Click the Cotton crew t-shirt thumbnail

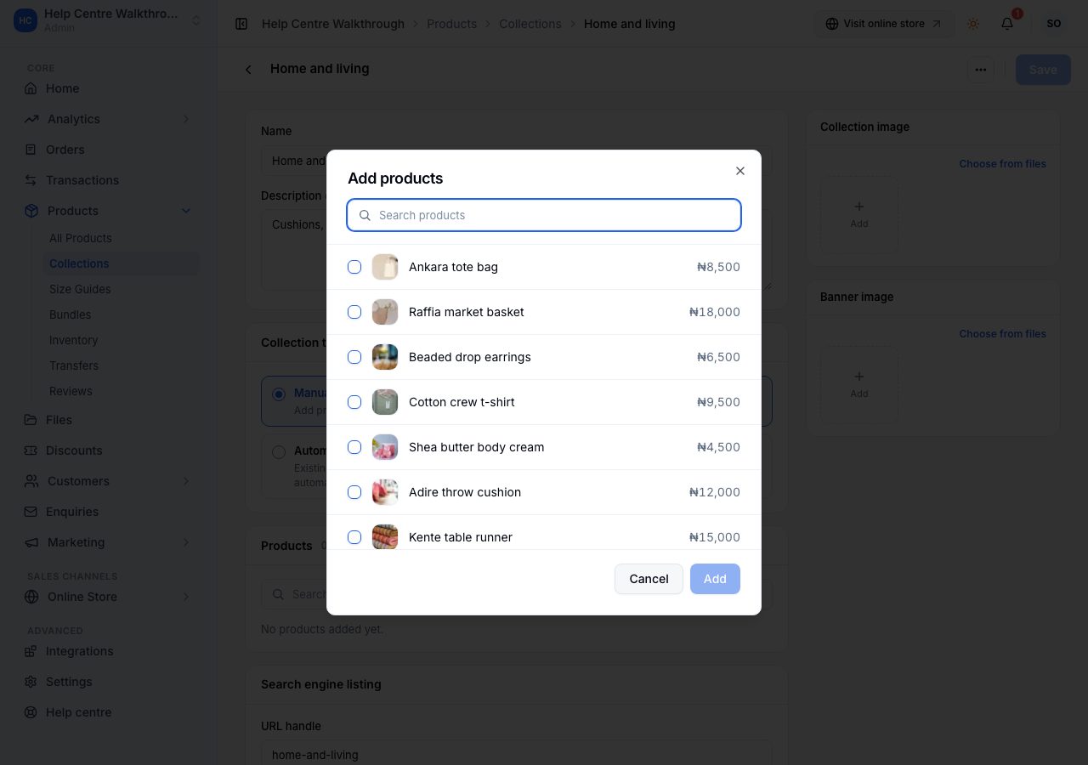click(x=385, y=402)
